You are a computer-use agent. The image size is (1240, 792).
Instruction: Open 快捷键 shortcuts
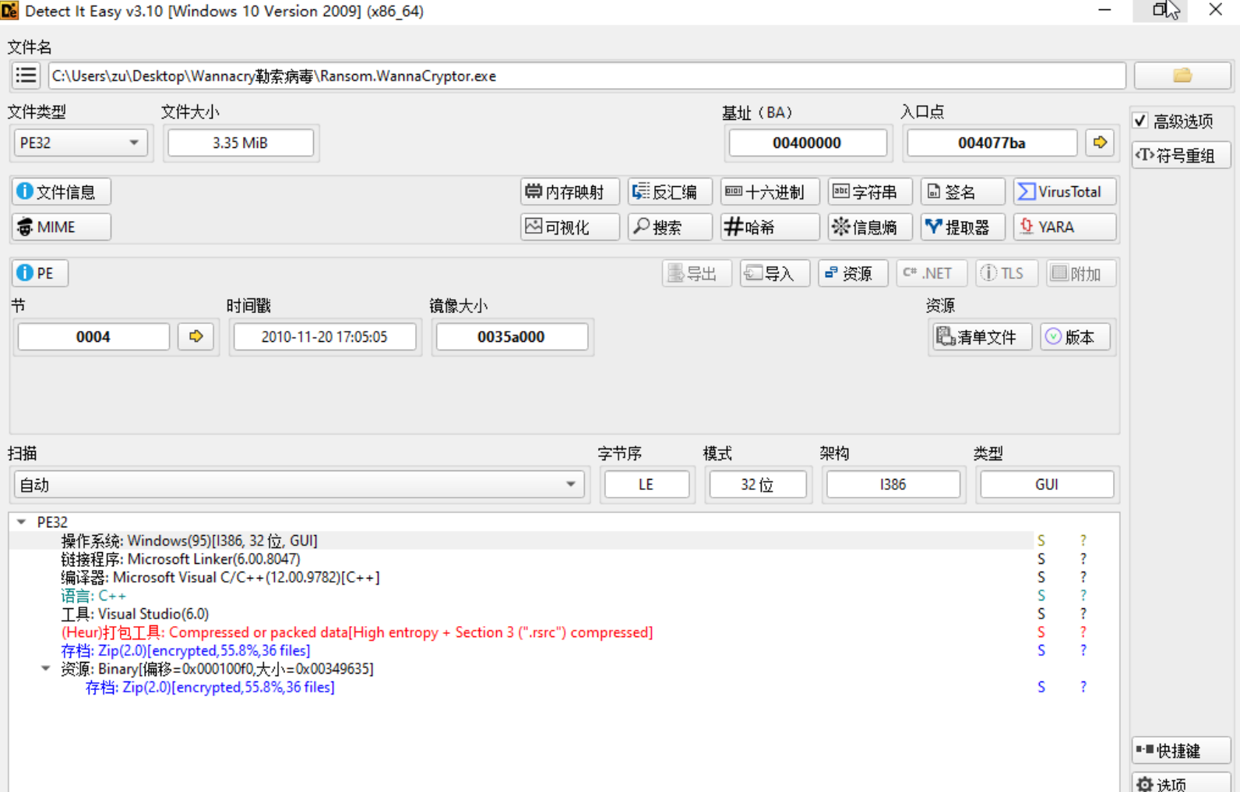[x=1182, y=751]
